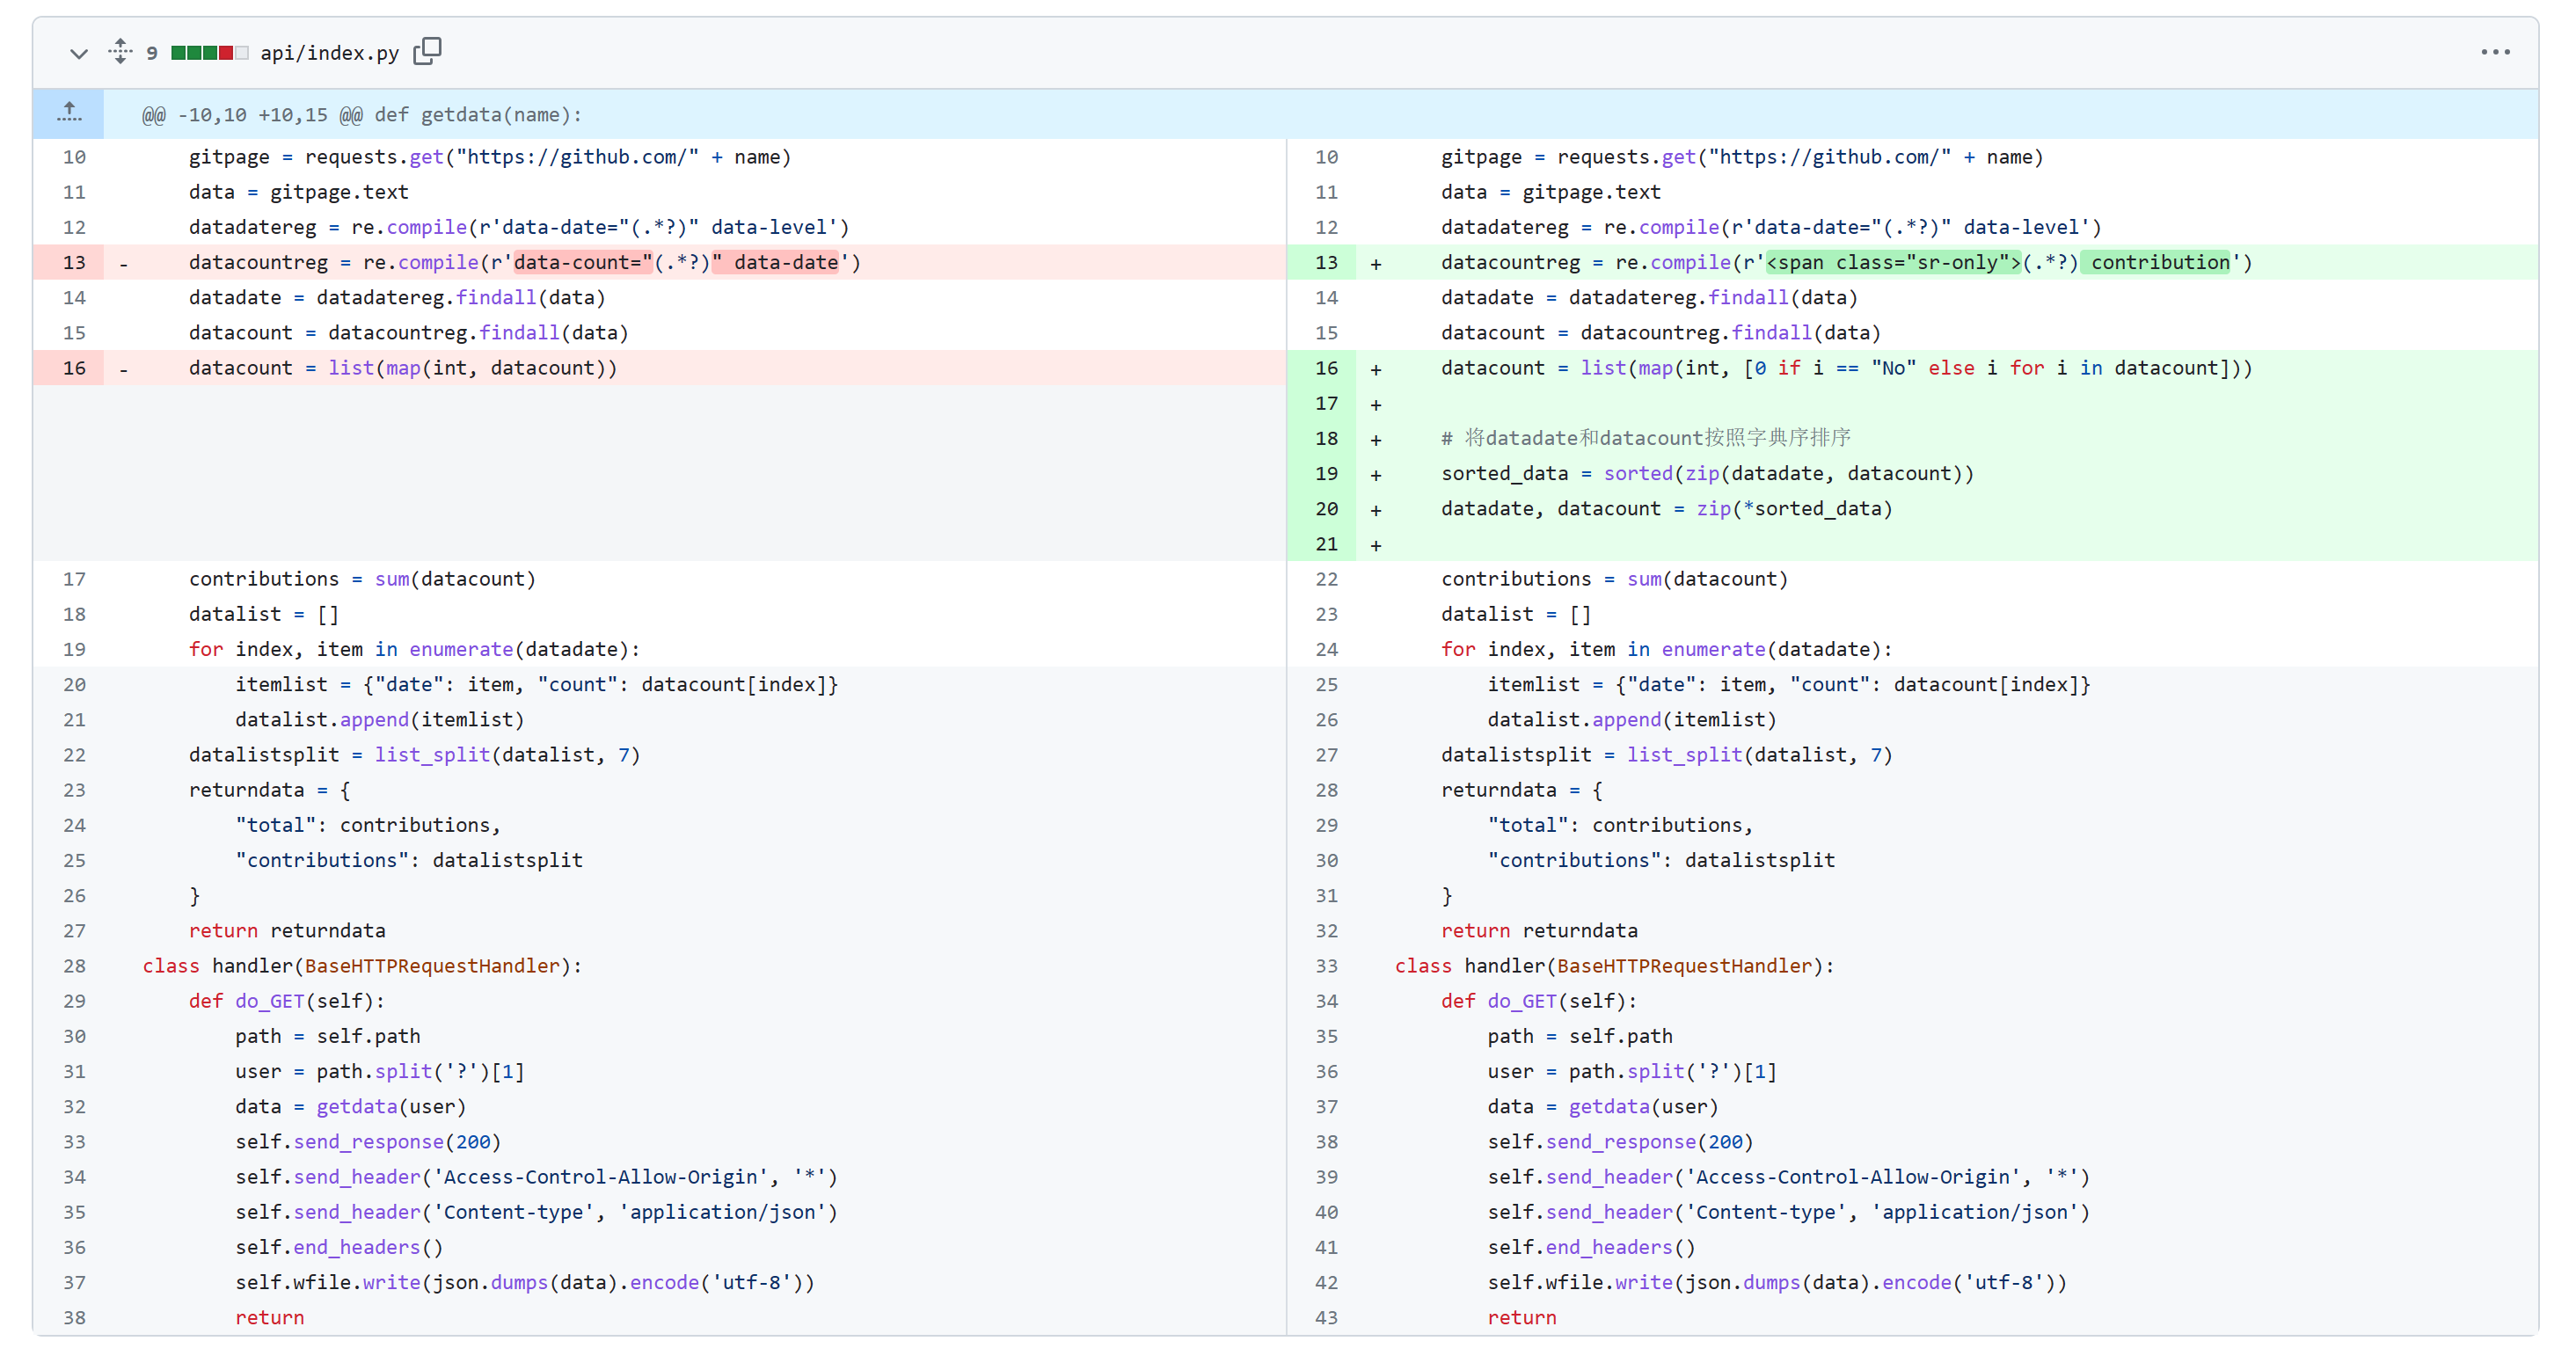Open the three-dot file options menu
Image resolution: width=2576 pixels, height=1363 pixels.
[x=2494, y=52]
